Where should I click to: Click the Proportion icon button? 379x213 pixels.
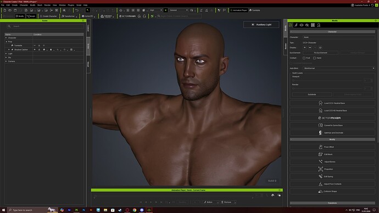pos(332,169)
